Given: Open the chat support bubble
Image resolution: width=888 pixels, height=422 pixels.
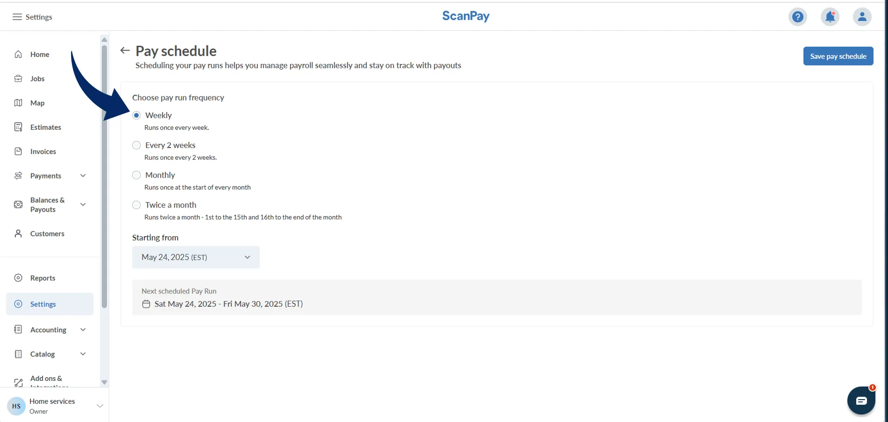Looking at the screenshot, I should [x=861, y=401].
